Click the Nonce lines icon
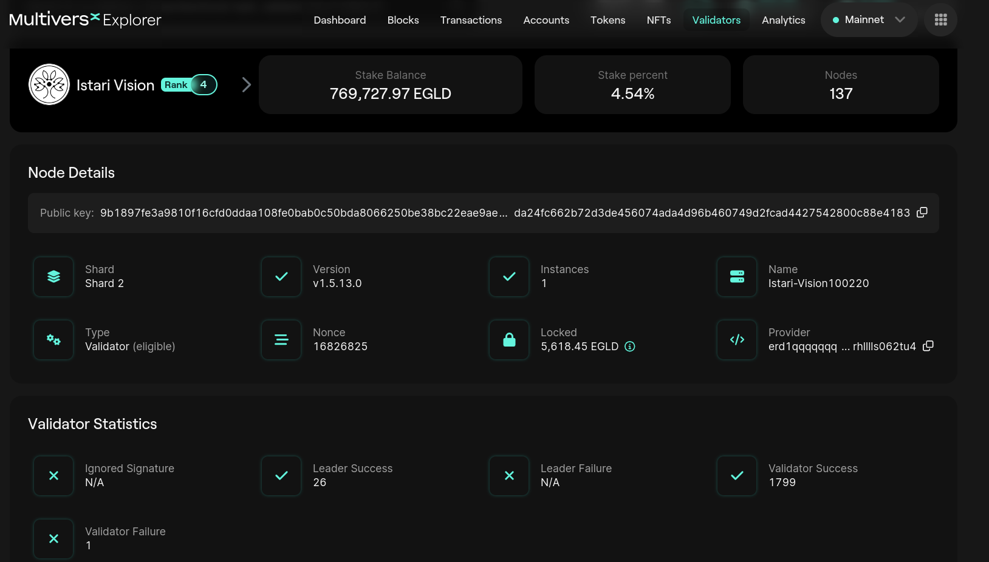 281,340
